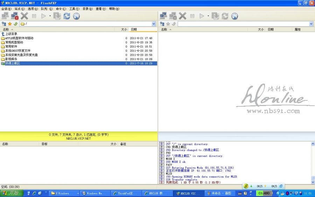Click the disconnect icon in left toolbar
315x197 pixels.
(x=14, y=16)
